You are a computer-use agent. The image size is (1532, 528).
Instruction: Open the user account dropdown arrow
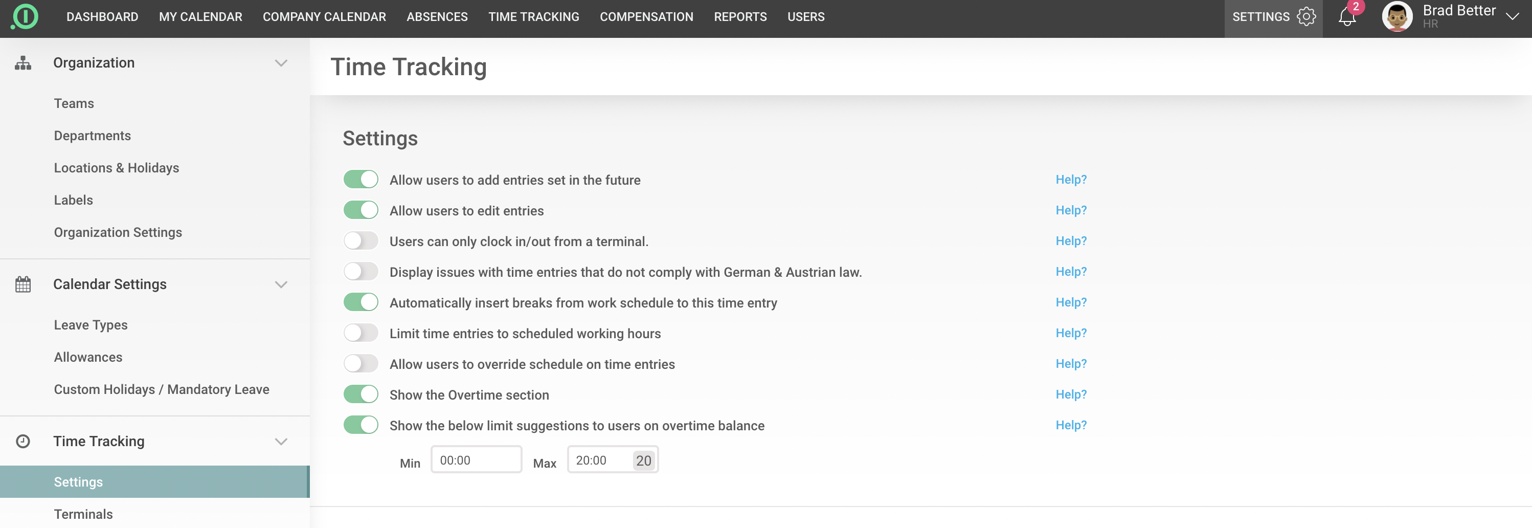(1512, 17)
